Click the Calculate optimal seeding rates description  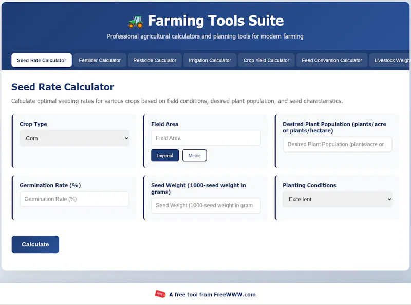coord(177,101)
